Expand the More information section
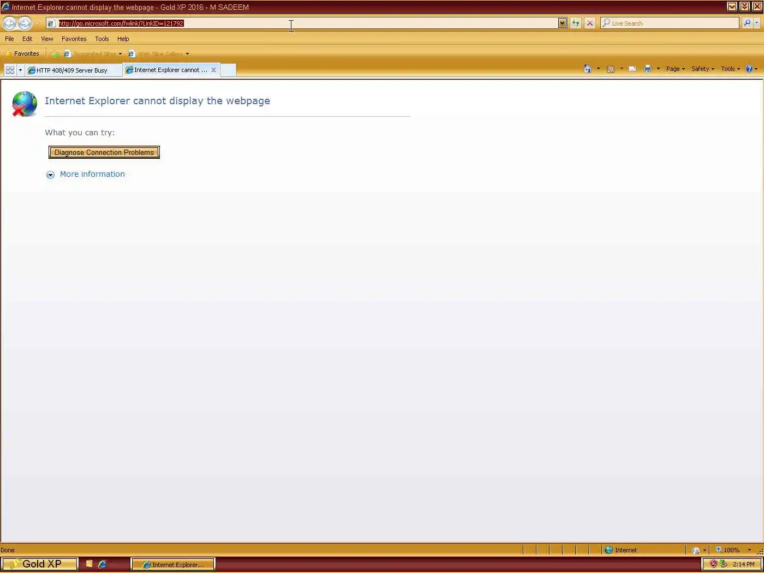This screenshot has width=764, height=573. tap(86, 174)
